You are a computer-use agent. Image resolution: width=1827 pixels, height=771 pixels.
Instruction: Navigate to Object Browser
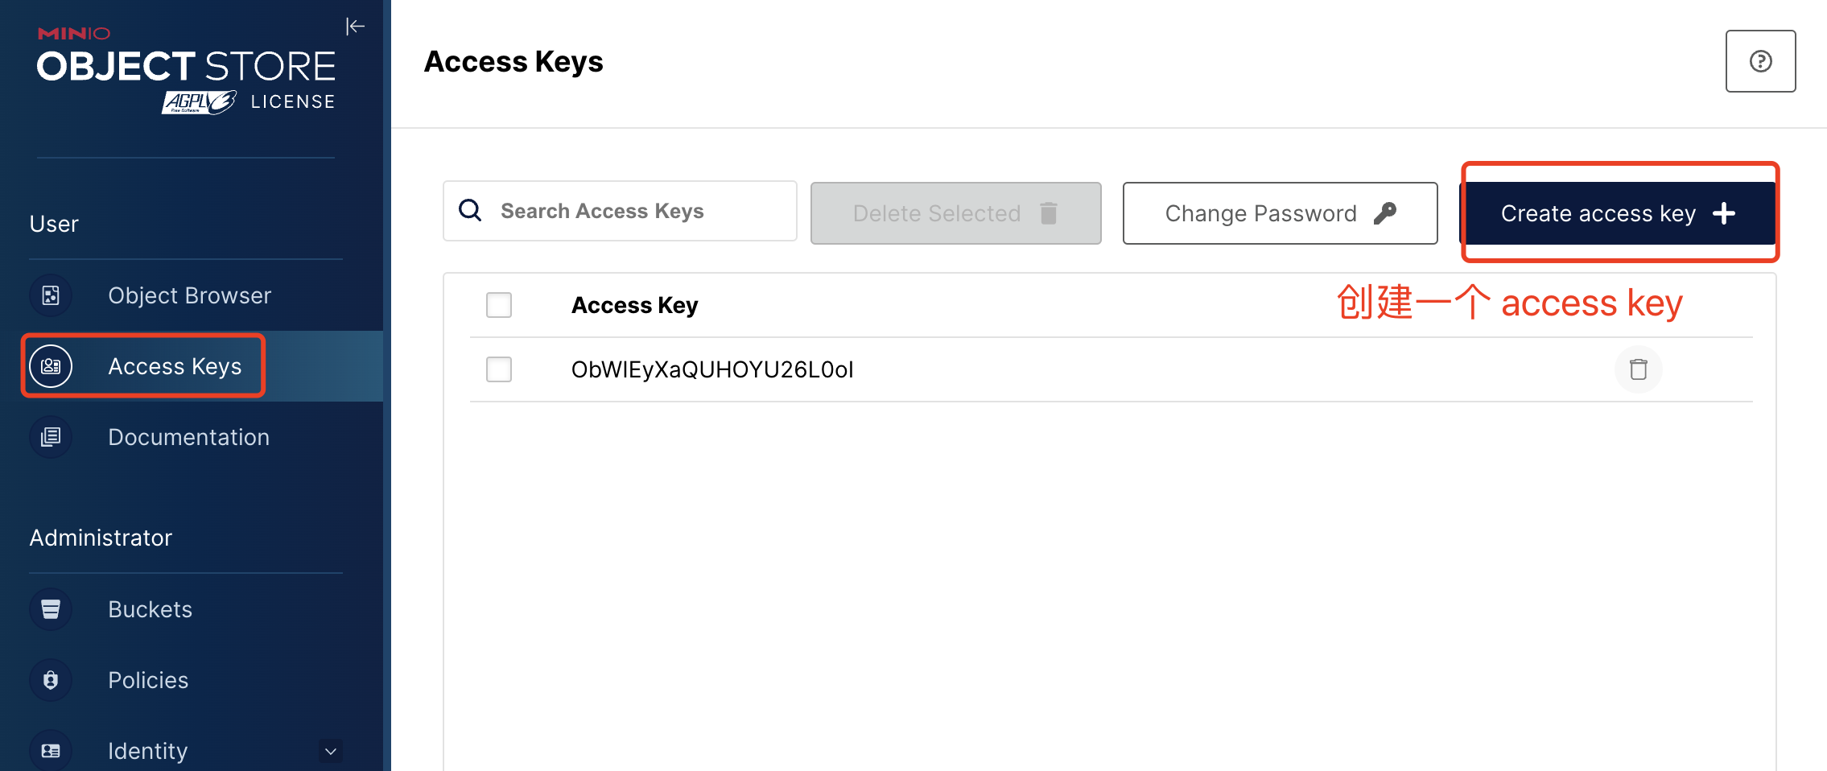189,295
